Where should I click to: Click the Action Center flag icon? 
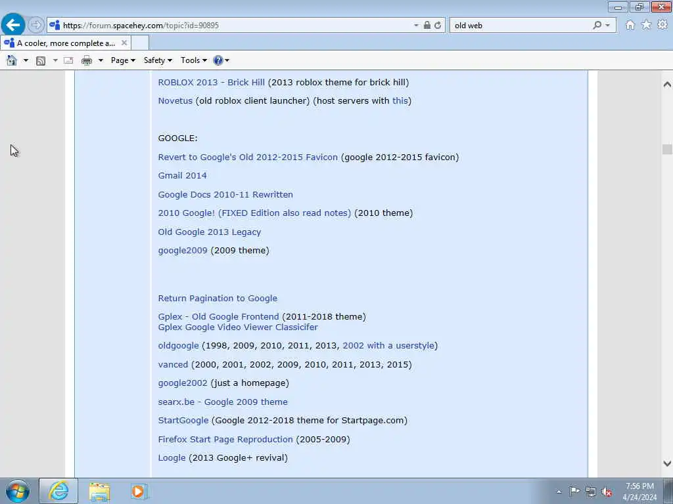[574, 492]
